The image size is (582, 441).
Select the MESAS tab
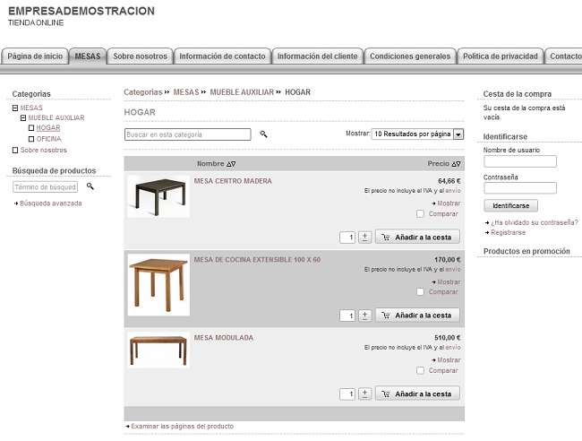(88, 56)
